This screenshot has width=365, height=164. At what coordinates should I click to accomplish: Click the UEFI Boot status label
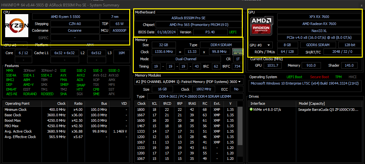click(x=294, y=77)
